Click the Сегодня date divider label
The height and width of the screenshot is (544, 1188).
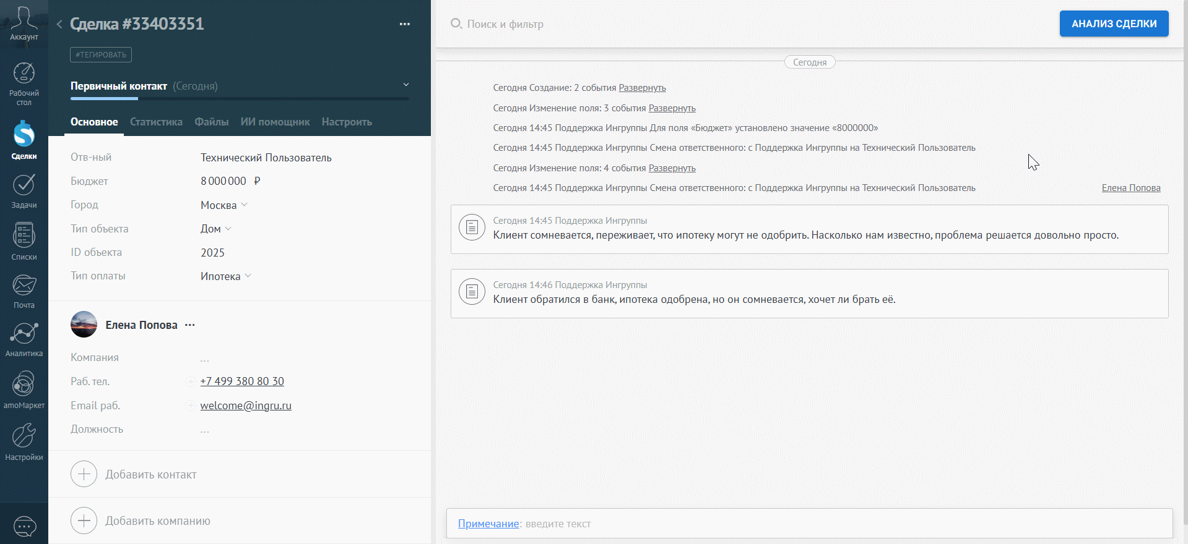810,62
